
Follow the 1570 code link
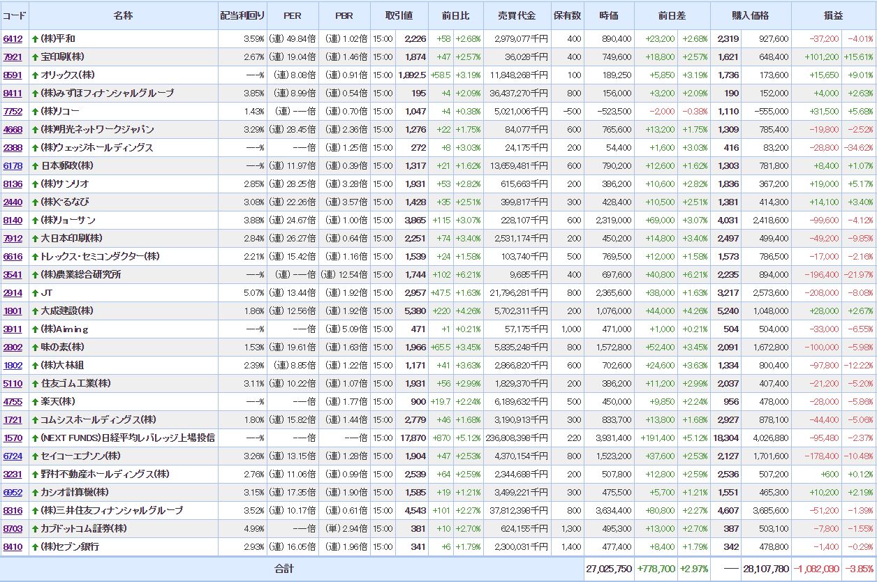click(13, 438)
